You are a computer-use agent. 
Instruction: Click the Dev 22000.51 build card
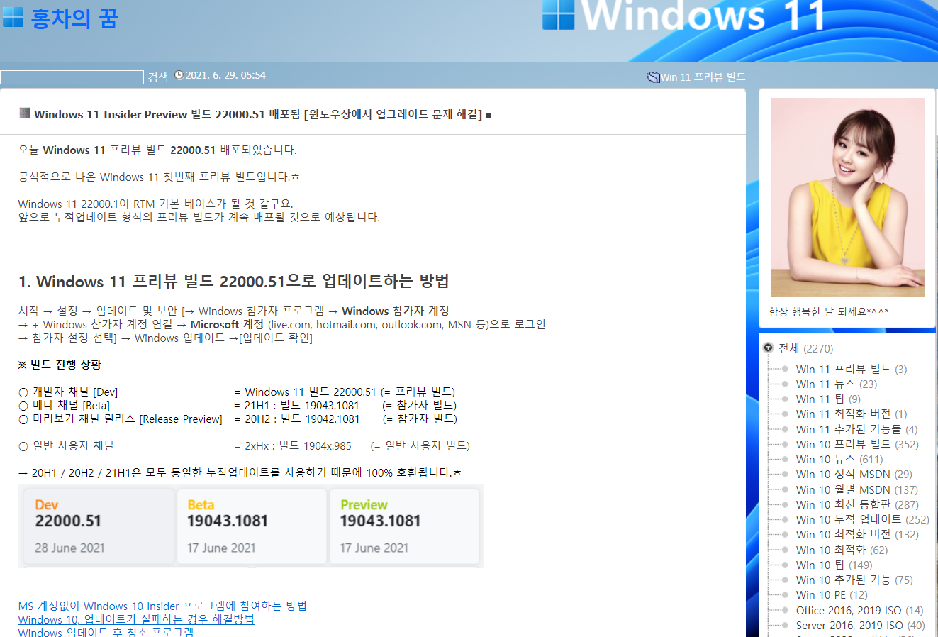tap(97, 526)
